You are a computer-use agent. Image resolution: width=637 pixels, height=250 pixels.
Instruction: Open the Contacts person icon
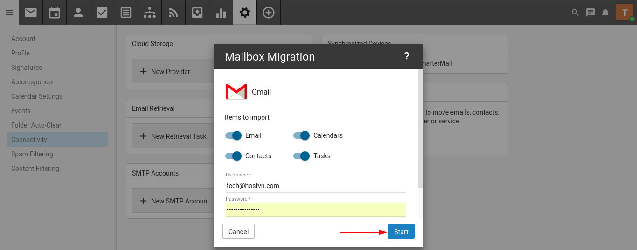pyautogui.click(x=78, y=13)
